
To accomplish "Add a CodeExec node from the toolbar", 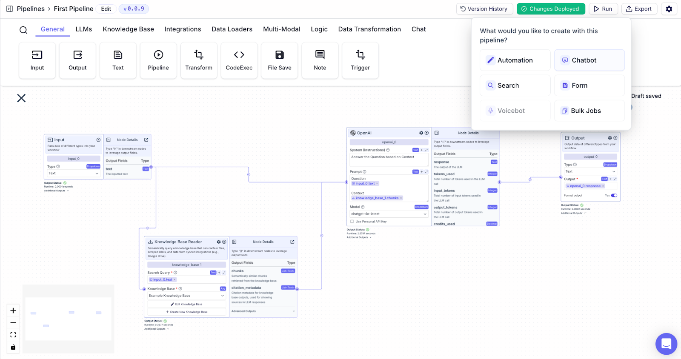I will [x=239, y=60].
